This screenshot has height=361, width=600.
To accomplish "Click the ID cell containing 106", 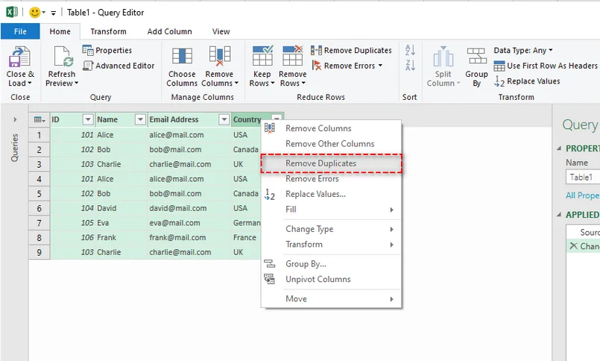I will click(x=72, y=237).
